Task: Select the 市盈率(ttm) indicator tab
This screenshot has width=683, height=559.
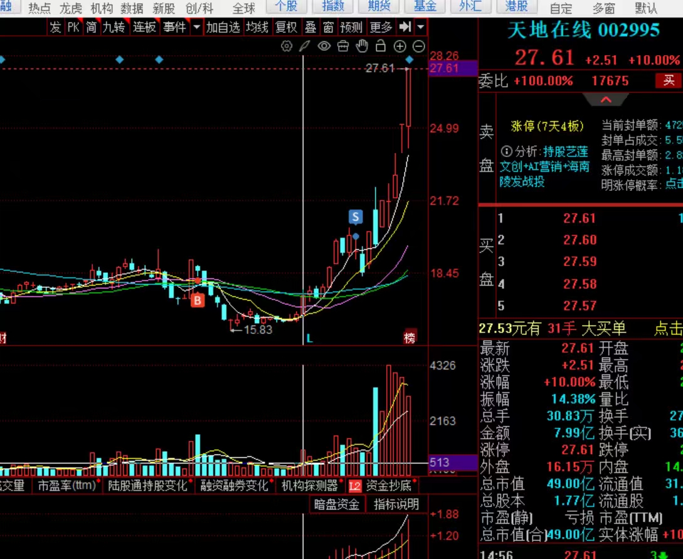Action: pos(66,485)
